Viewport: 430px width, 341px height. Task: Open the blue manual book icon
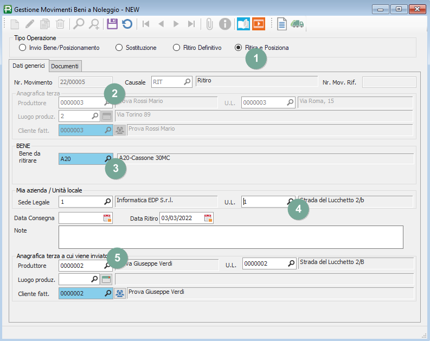pos(243,24)
